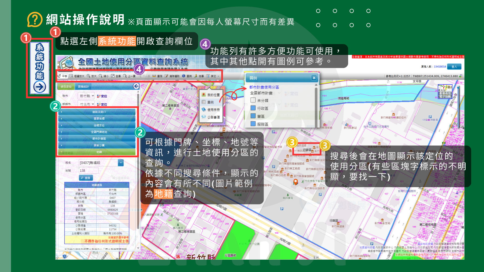
Task: Click the 公告現值 value 94152
Action: (113, 225)
